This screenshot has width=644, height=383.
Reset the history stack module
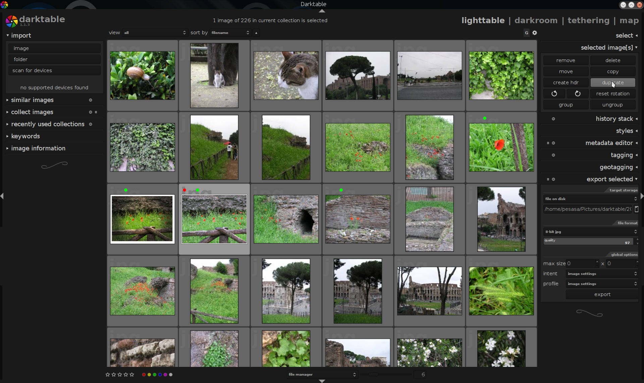(x=553, y=119)
